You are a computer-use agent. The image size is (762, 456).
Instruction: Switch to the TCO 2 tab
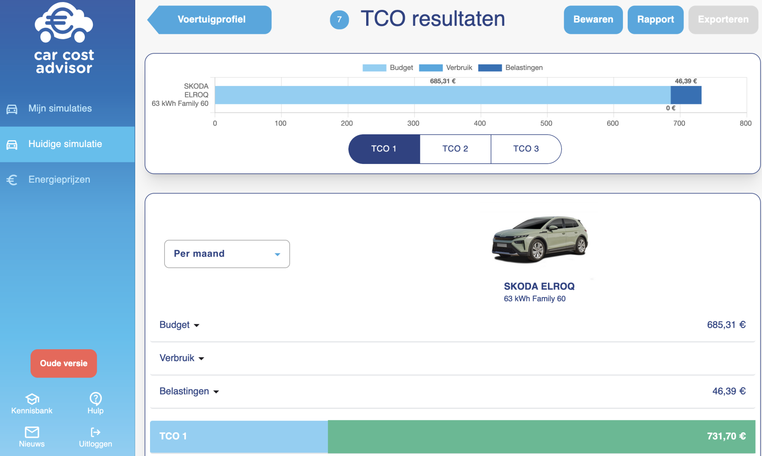pyautogui.click(x=455, y=149)
